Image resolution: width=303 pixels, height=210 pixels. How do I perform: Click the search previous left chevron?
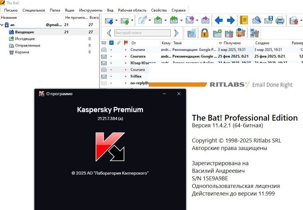[109, 33]
